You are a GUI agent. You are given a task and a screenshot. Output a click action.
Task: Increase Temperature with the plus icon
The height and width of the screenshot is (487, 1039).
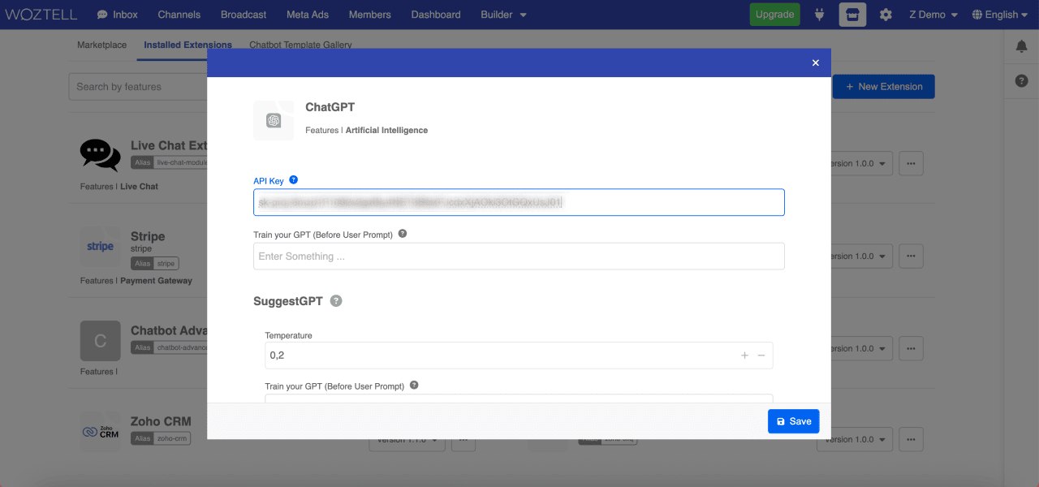[744, 356]
